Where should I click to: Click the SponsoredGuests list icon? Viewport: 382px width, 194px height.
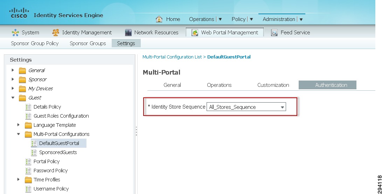click(x=34, y=152)
